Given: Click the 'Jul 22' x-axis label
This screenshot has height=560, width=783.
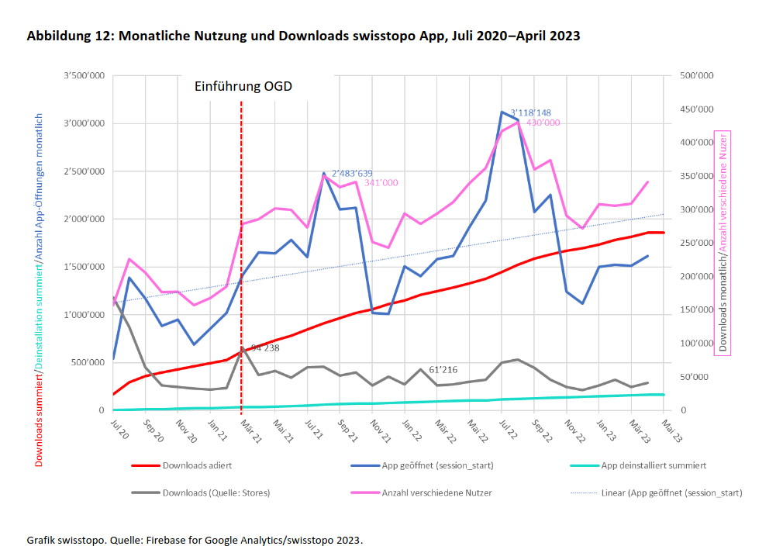Looking at the screenshot, I should [x=508, y=429].
